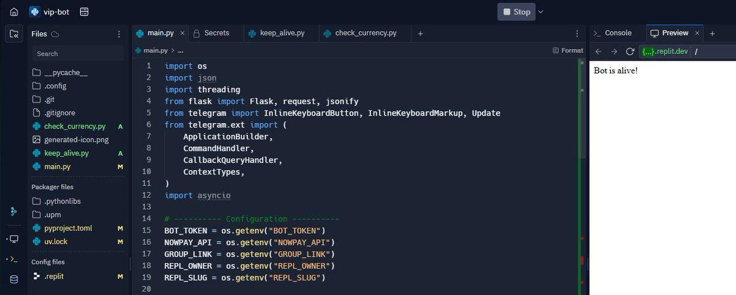The image size is (736, 295).
Task: Click the Format button
Action: click(x=568, y=50)
